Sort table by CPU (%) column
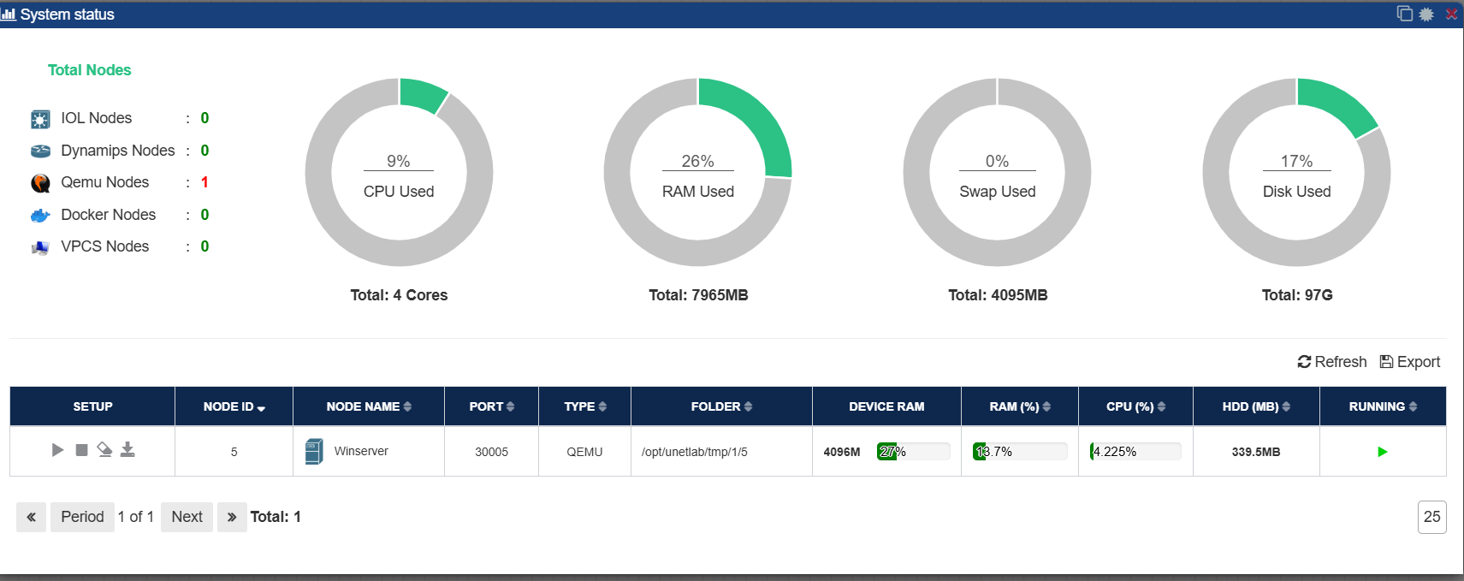The width and height of the screenshot is (1464, 581). pos(1136,406)
